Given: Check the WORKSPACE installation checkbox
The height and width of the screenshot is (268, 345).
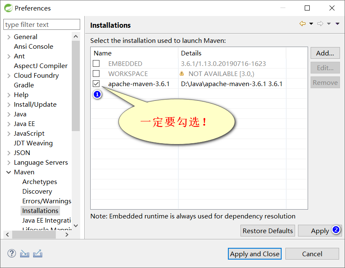Looking at the screenshot, I should (x=96, y=74).
